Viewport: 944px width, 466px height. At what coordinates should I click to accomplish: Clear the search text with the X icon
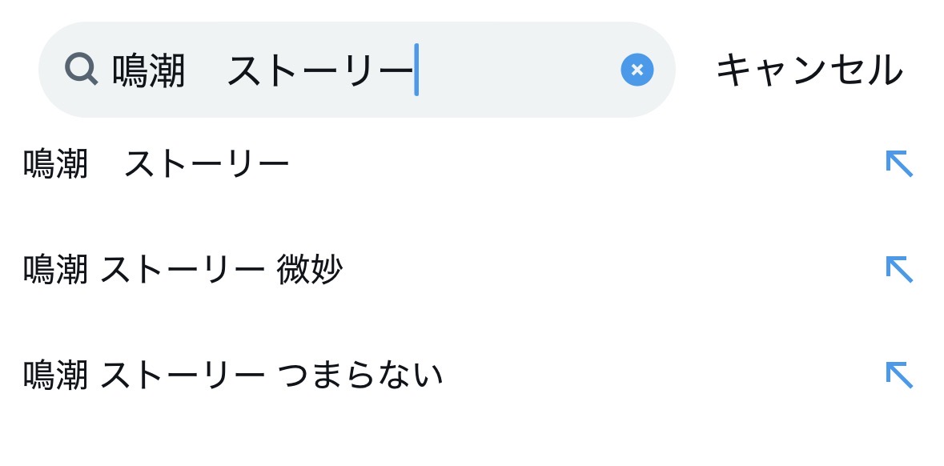(637, 70)
